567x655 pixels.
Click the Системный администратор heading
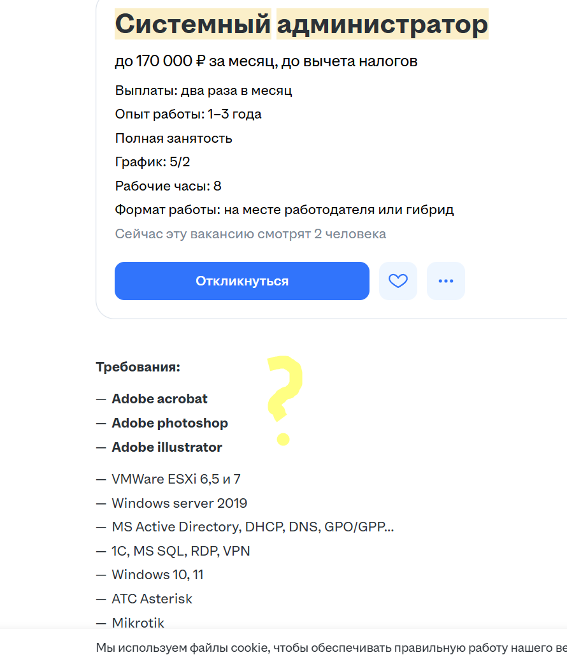(301, 24)
